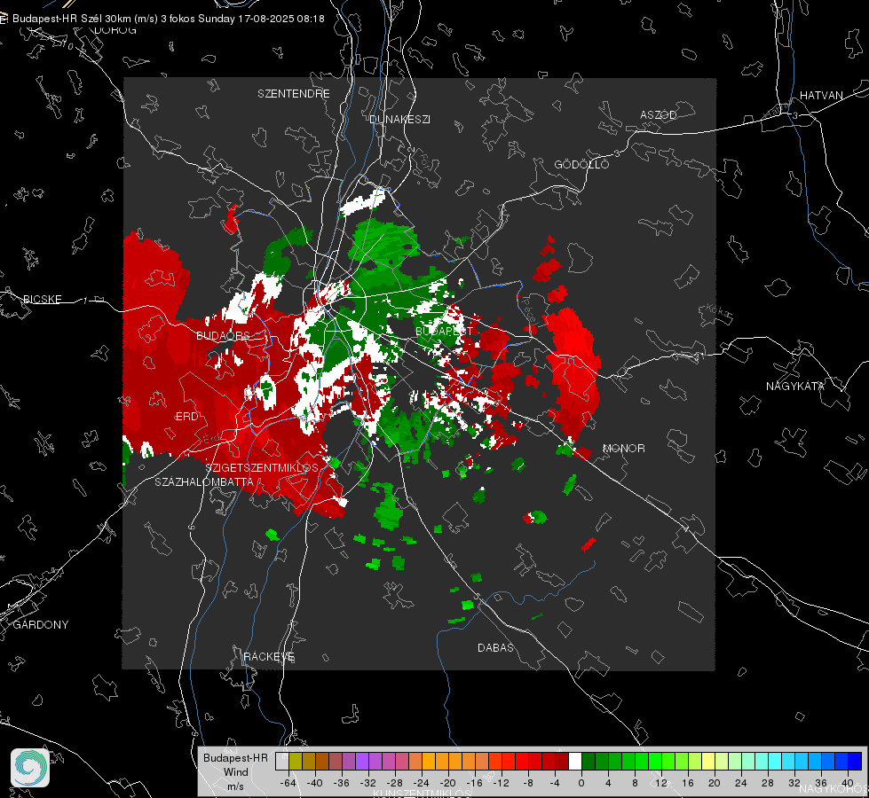
Task: Click the radar title text with the date 17-08-2025
Action: [169, 19]
